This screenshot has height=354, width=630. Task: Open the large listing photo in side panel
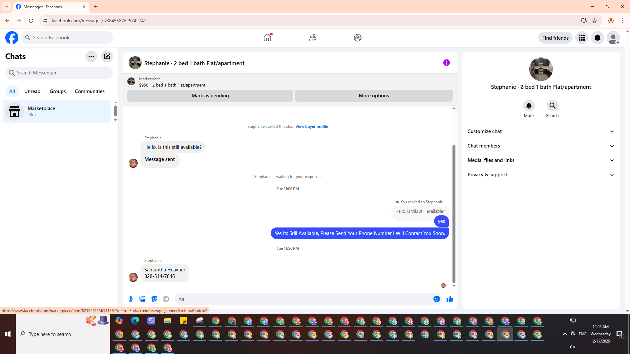coord(541,69)
